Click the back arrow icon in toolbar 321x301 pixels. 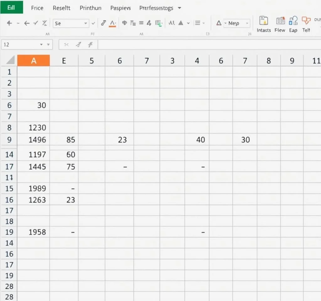pyautogui.click(x=27, y=23)
